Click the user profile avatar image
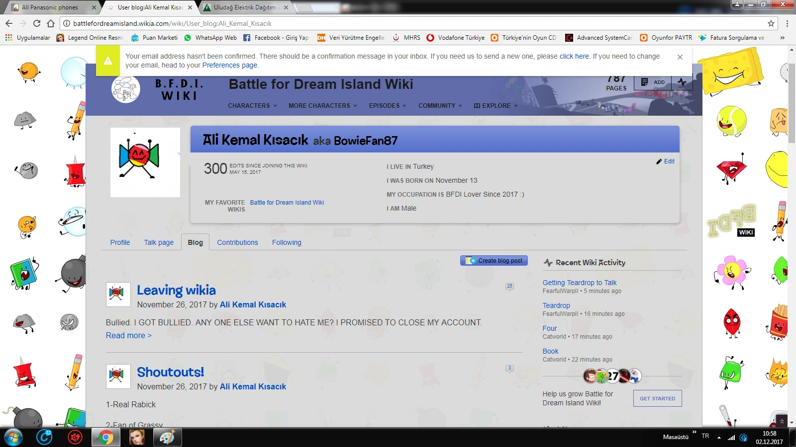This screenshot has height=447, width=796. coord(145,162)
